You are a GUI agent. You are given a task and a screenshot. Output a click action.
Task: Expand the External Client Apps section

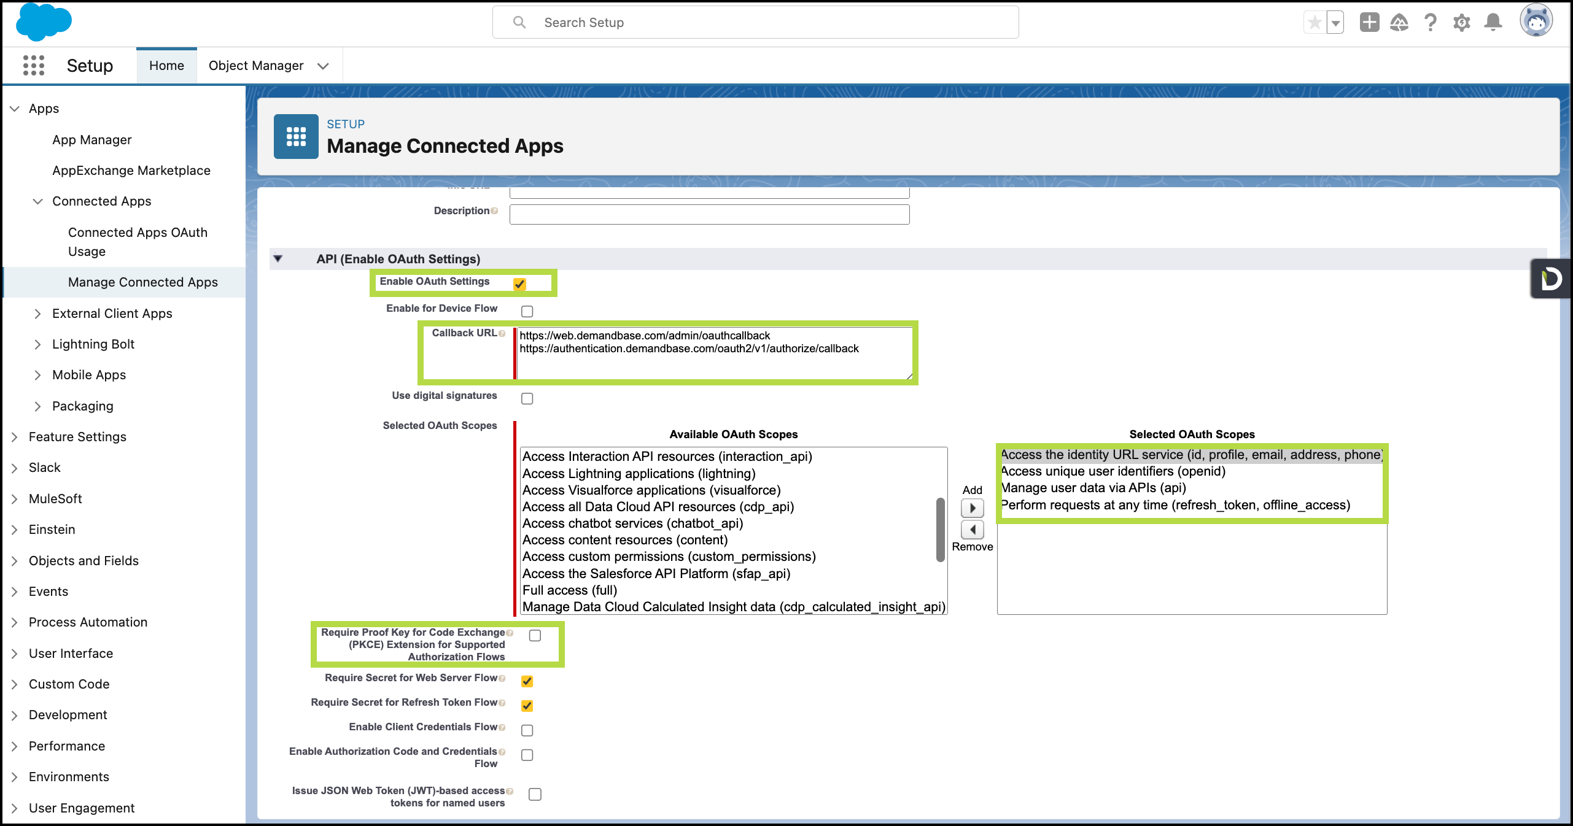37,314
